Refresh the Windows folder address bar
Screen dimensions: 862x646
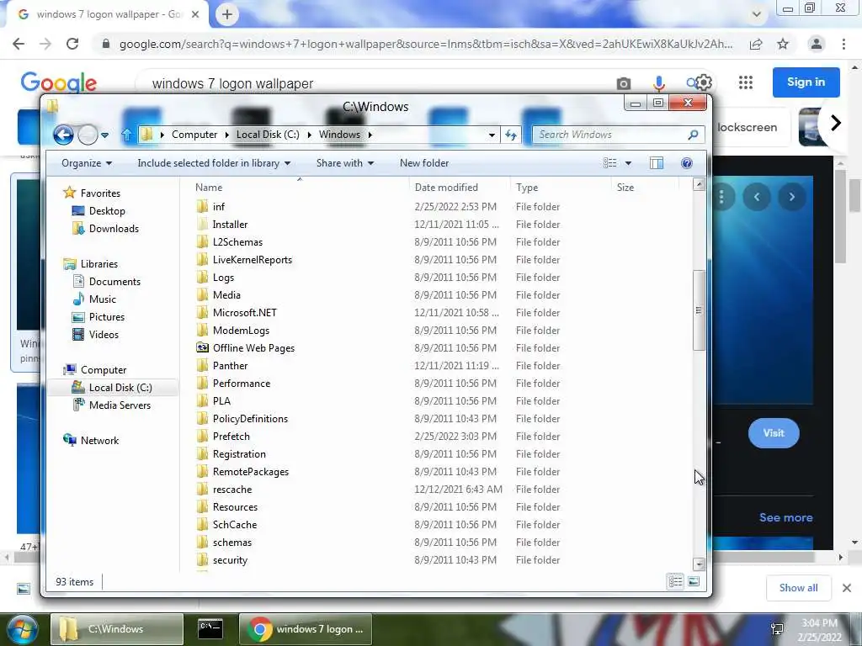tap(511, 135)
